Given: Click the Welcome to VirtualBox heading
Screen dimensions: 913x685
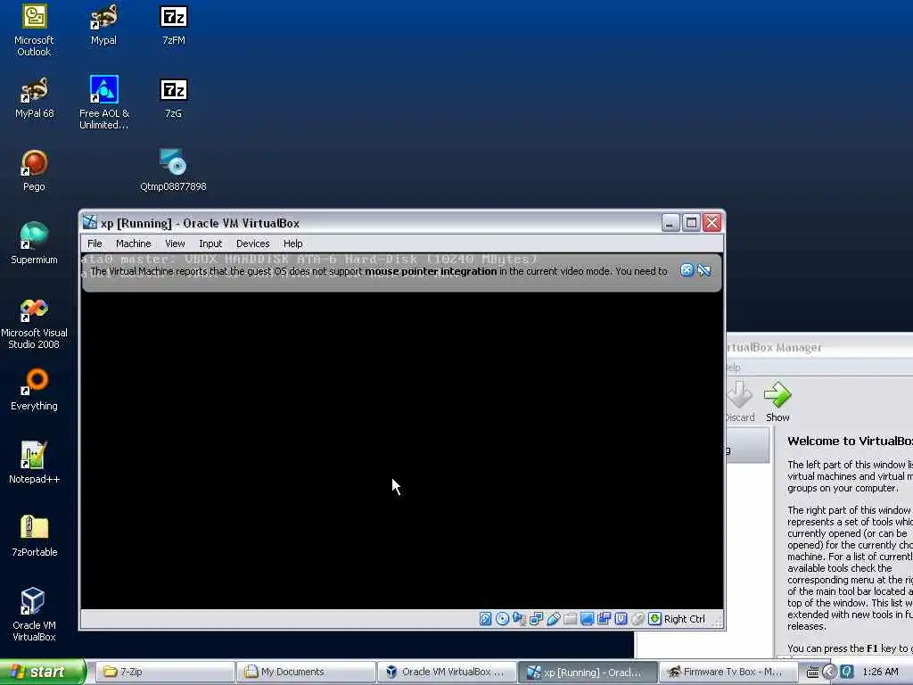Looking at the screenshot, I should (x=850, y=441).
